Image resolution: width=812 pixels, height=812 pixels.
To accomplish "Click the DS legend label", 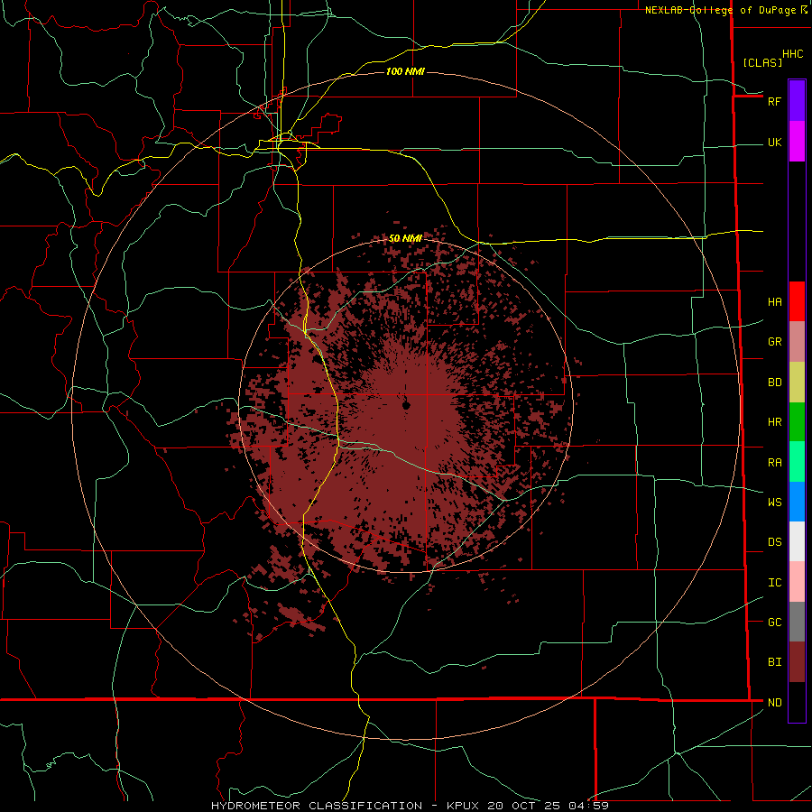I will coord(774,542).
